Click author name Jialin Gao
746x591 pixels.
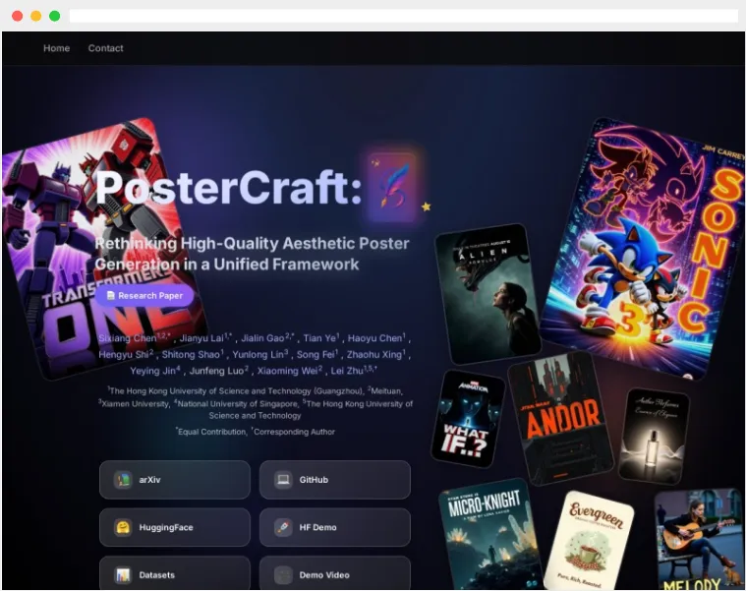pos(262,338)
